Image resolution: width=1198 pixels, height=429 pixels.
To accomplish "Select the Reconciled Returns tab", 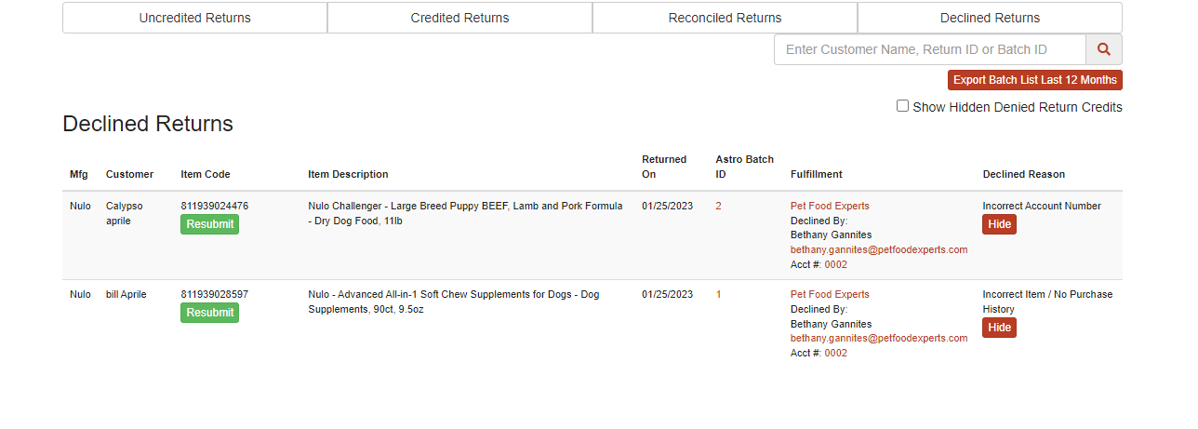I will point(725,18).
